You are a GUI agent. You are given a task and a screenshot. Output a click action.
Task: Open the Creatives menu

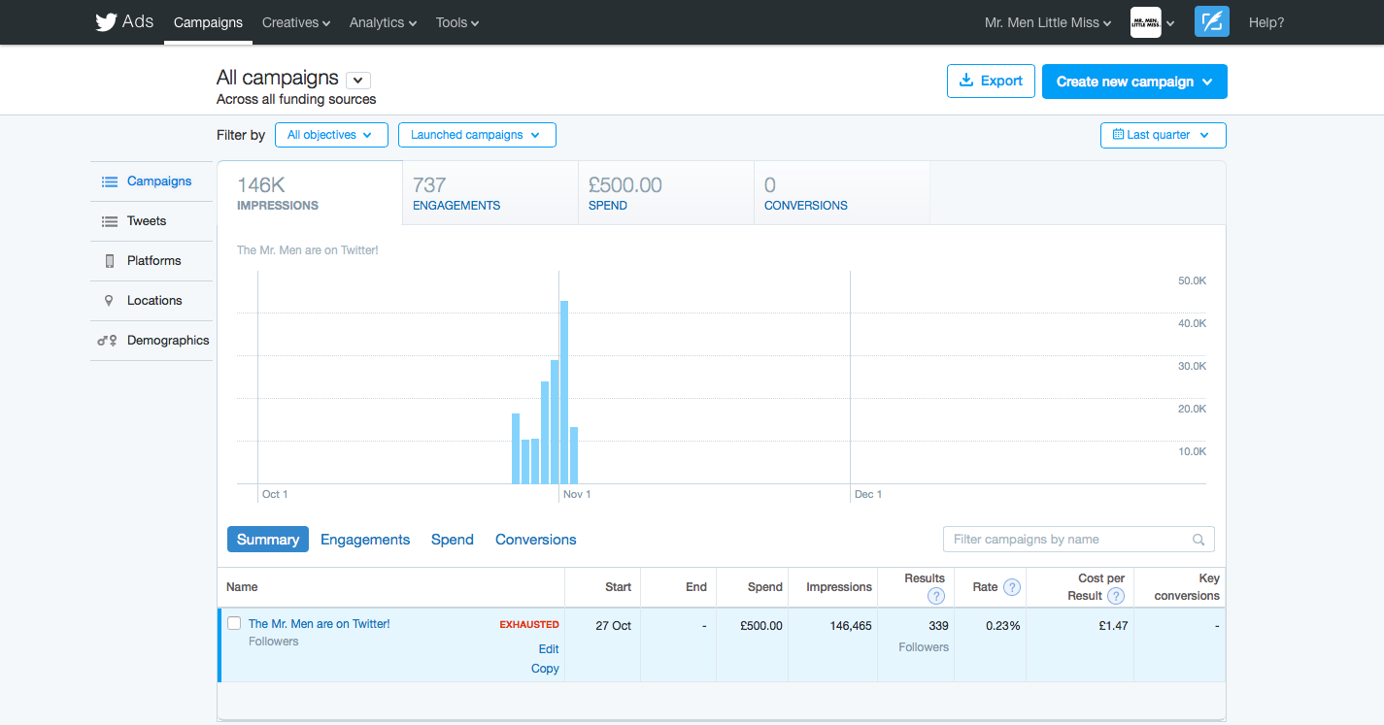point(296,22)
